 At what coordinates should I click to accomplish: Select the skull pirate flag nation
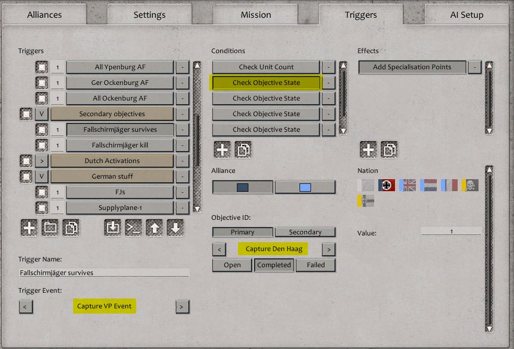470,185
